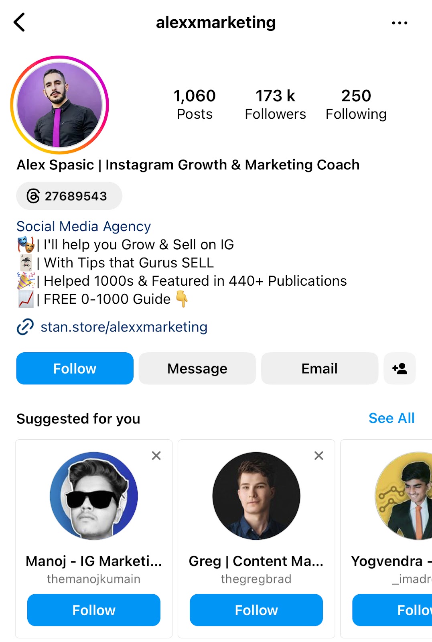Open stan.store/alexxmarketing link
Viewport: 432px width, 642px height.
124,327
